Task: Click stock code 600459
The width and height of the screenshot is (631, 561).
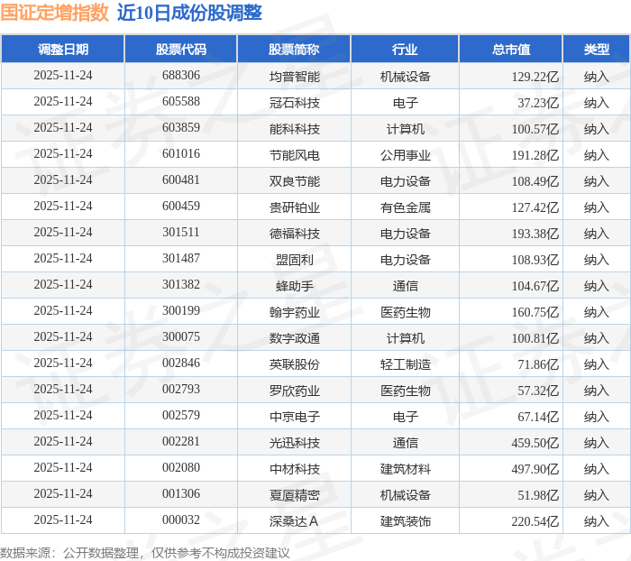Action: click(181, 207)
